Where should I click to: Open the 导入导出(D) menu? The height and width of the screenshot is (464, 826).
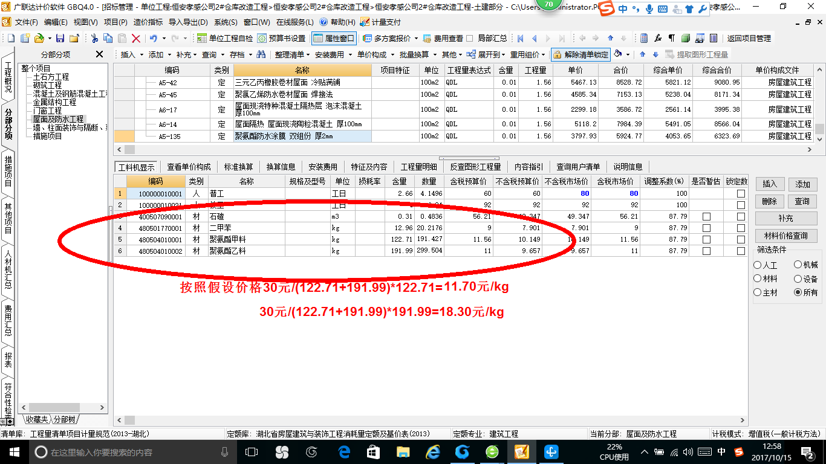(188, 22)
